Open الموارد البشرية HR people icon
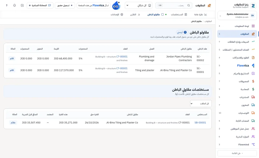Screen dimensions: 259x158 (x=253, y=137)
